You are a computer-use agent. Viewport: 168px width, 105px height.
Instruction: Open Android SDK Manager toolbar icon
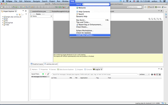(x=14, y=7)
